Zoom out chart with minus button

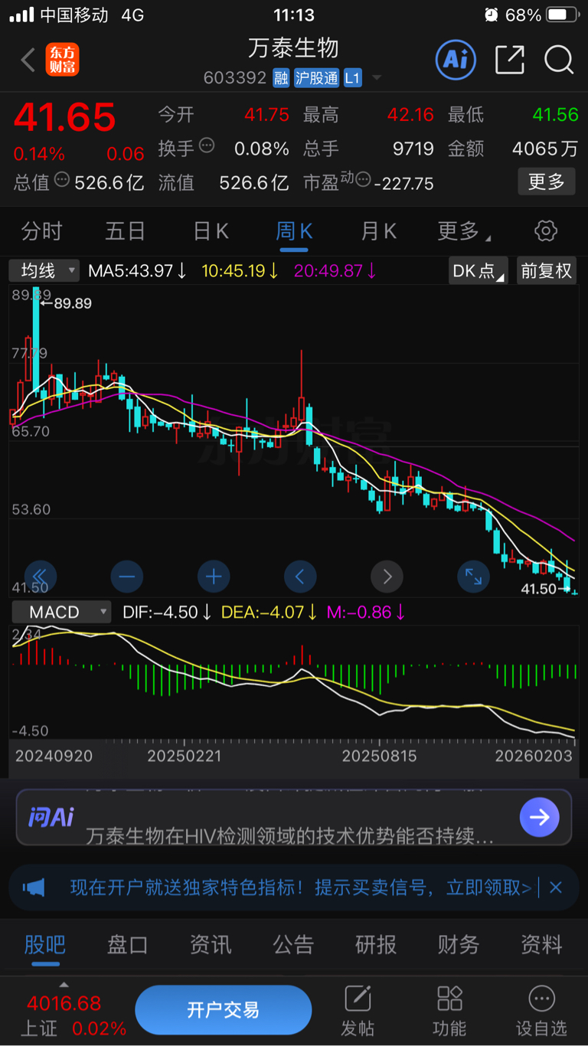[x=126, y=577]
